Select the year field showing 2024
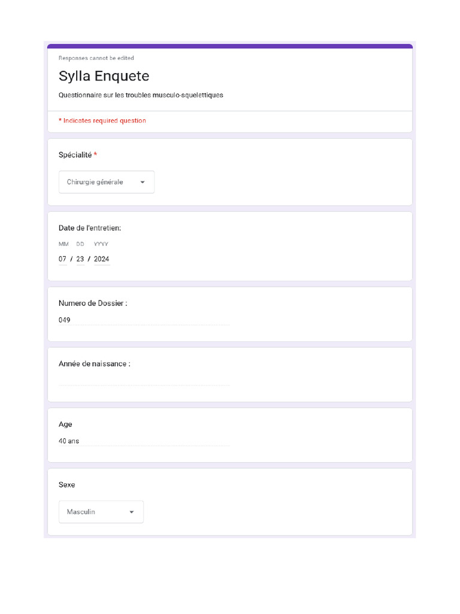Image resolution: width=460 pixels, height=614 pixels. coord(102,259)
